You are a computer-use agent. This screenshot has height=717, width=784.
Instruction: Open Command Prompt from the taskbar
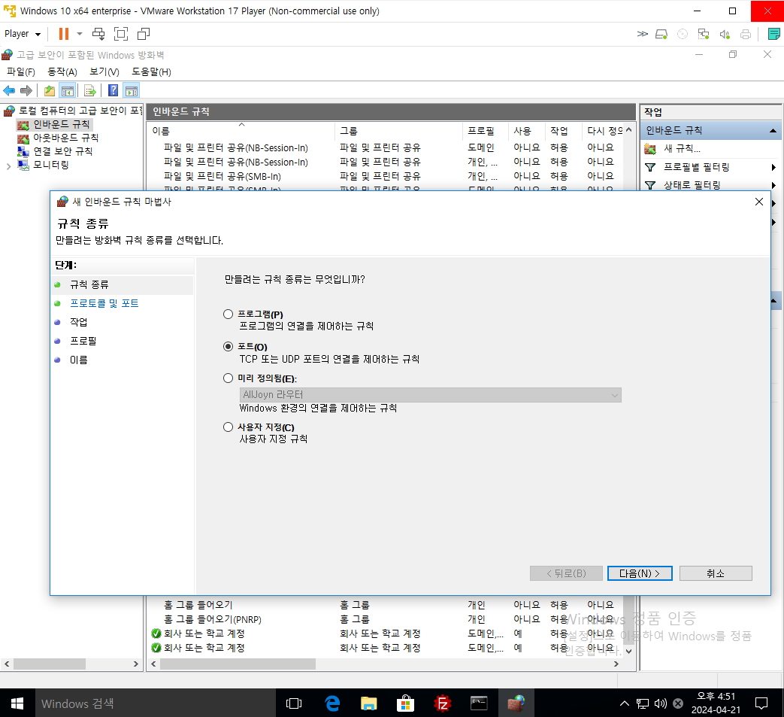[479, 703]
